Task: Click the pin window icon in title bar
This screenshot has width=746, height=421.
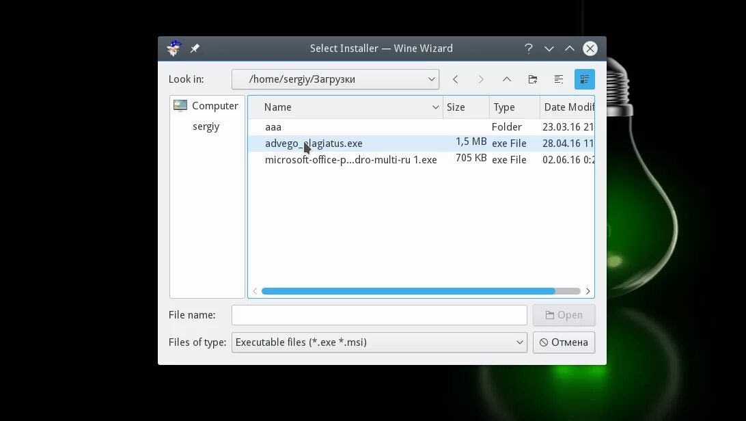Action: [x=195, y=49]
